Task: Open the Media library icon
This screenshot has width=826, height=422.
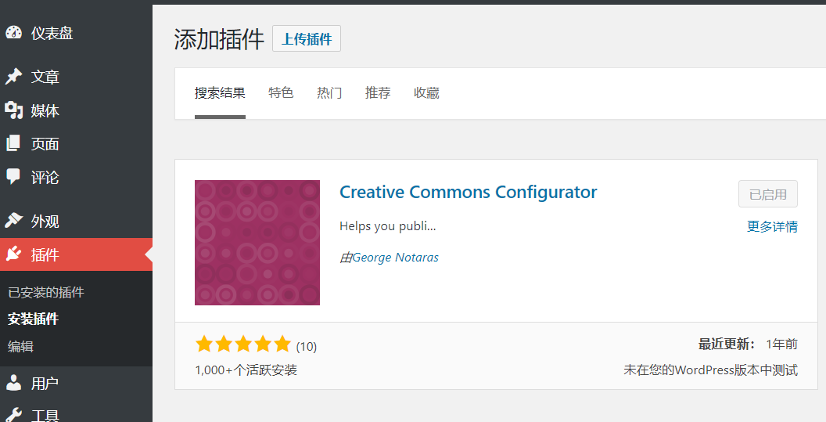Action: coord(13,110)
